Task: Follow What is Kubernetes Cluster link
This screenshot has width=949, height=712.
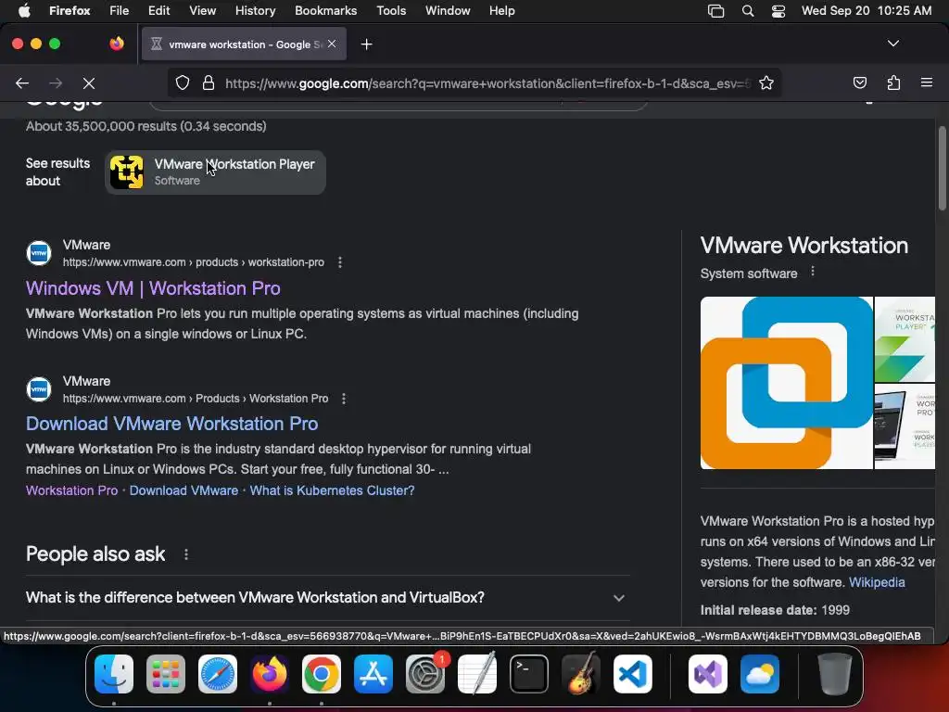Action: point(333,490)
